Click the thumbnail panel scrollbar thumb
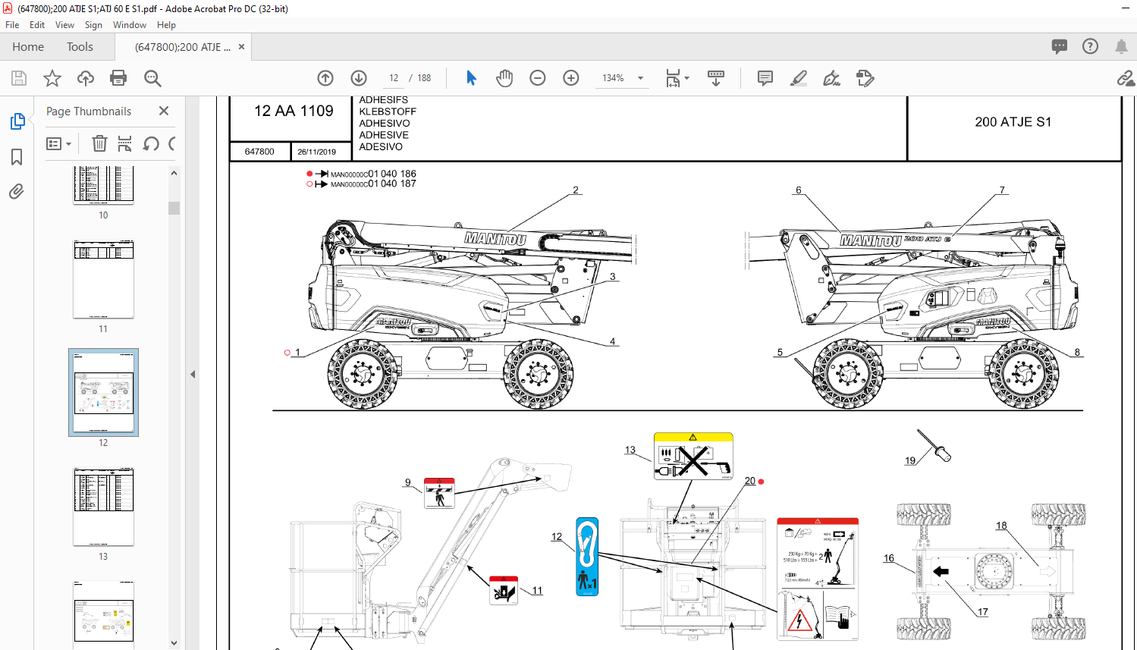The height and width of the screenshot is (650, 1137). point(174,208)
